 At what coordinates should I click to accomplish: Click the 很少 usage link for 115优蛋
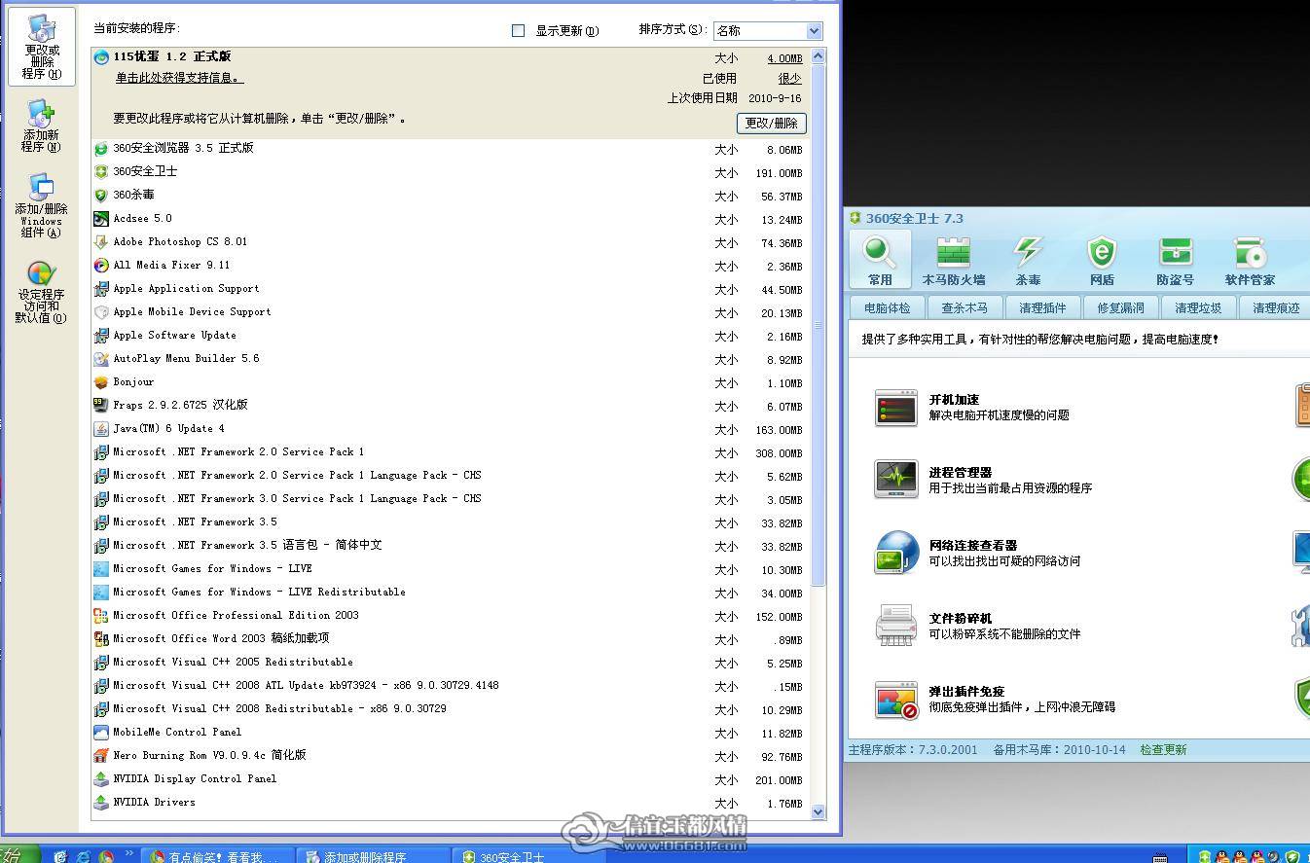point(790,79)
